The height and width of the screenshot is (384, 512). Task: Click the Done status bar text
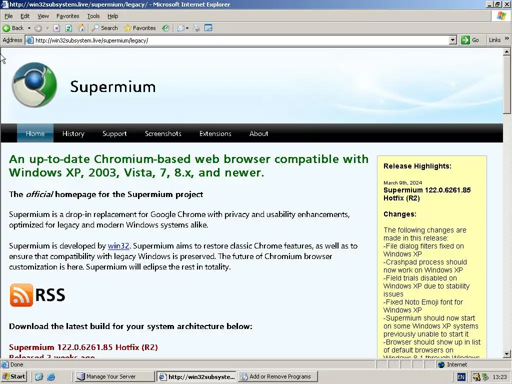[16, 364]
